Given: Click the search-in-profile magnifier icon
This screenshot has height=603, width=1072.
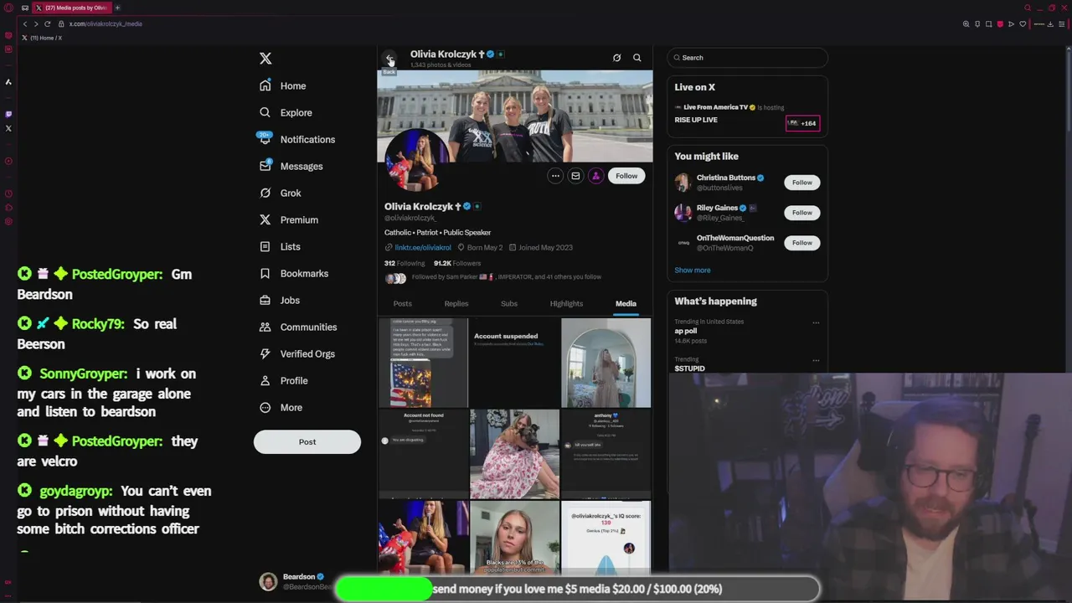Looking at the screenshot, I should pyautogui.click(x=636, y=58).
